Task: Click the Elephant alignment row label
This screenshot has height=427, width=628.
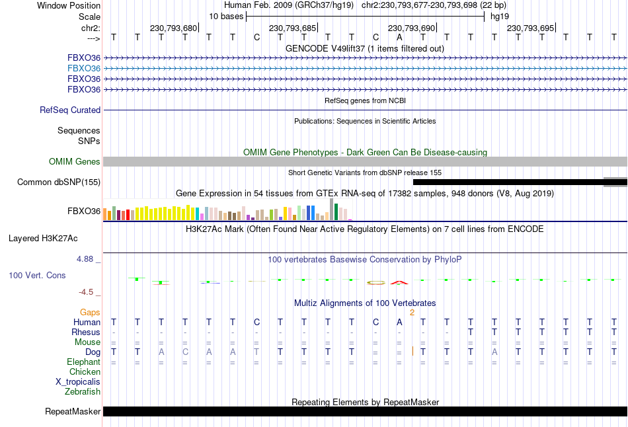Action: click(x=84, y=362)
